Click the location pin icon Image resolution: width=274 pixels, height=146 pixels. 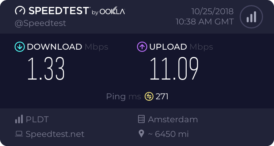(141, 134)
